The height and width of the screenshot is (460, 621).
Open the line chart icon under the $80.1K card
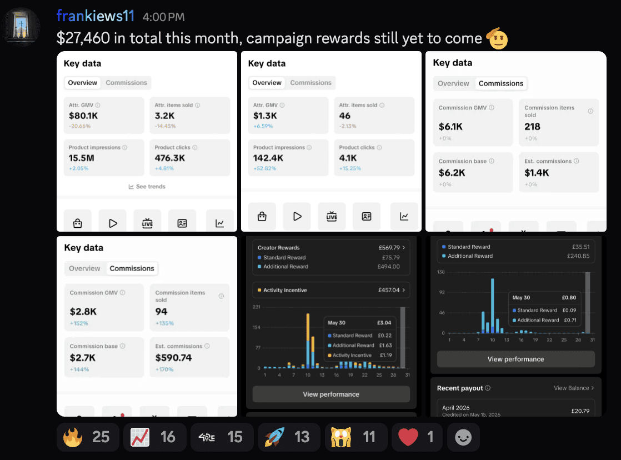click(x=219, y=223)
